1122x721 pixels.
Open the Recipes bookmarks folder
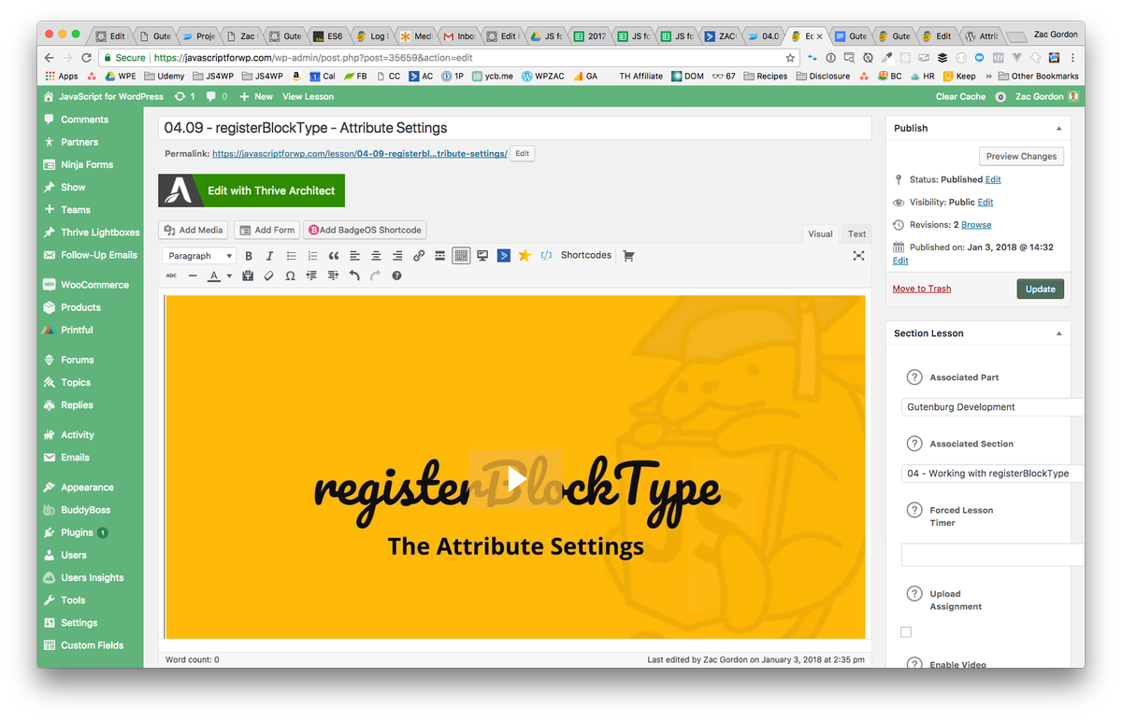click(x=766, y=76)
